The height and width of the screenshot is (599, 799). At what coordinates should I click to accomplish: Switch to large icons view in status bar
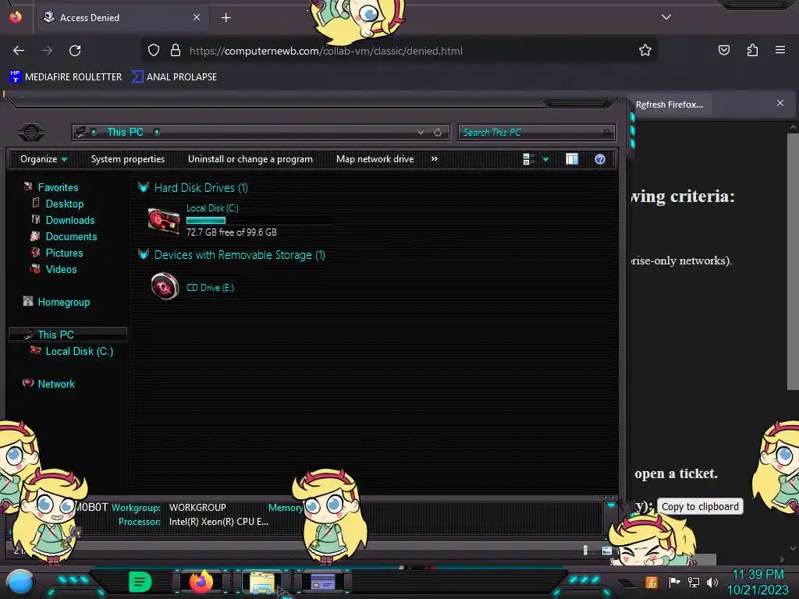606,550
